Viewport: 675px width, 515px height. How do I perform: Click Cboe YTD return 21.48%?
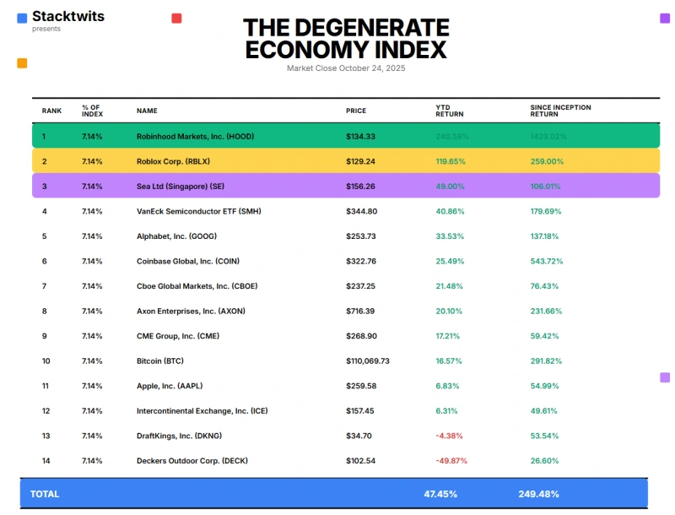[449, 286]
